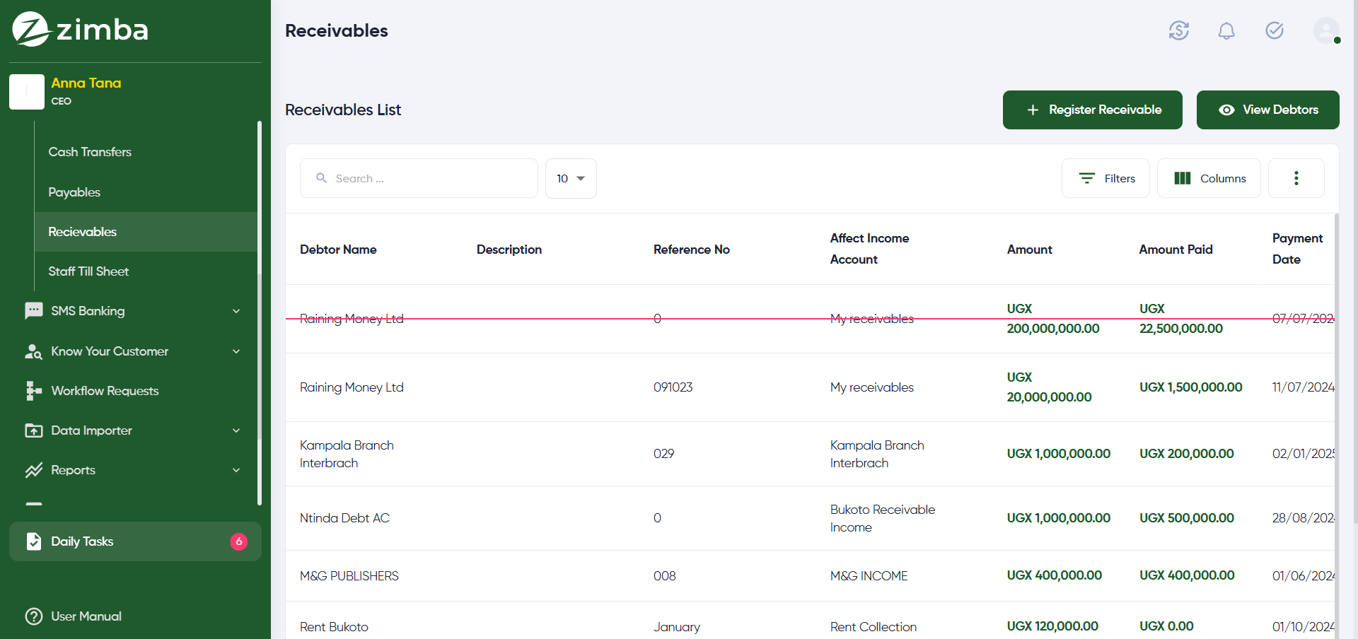Click the currency sync refresh icon
Viewport: 1358px width, 639px height.
pos(1178,30)
